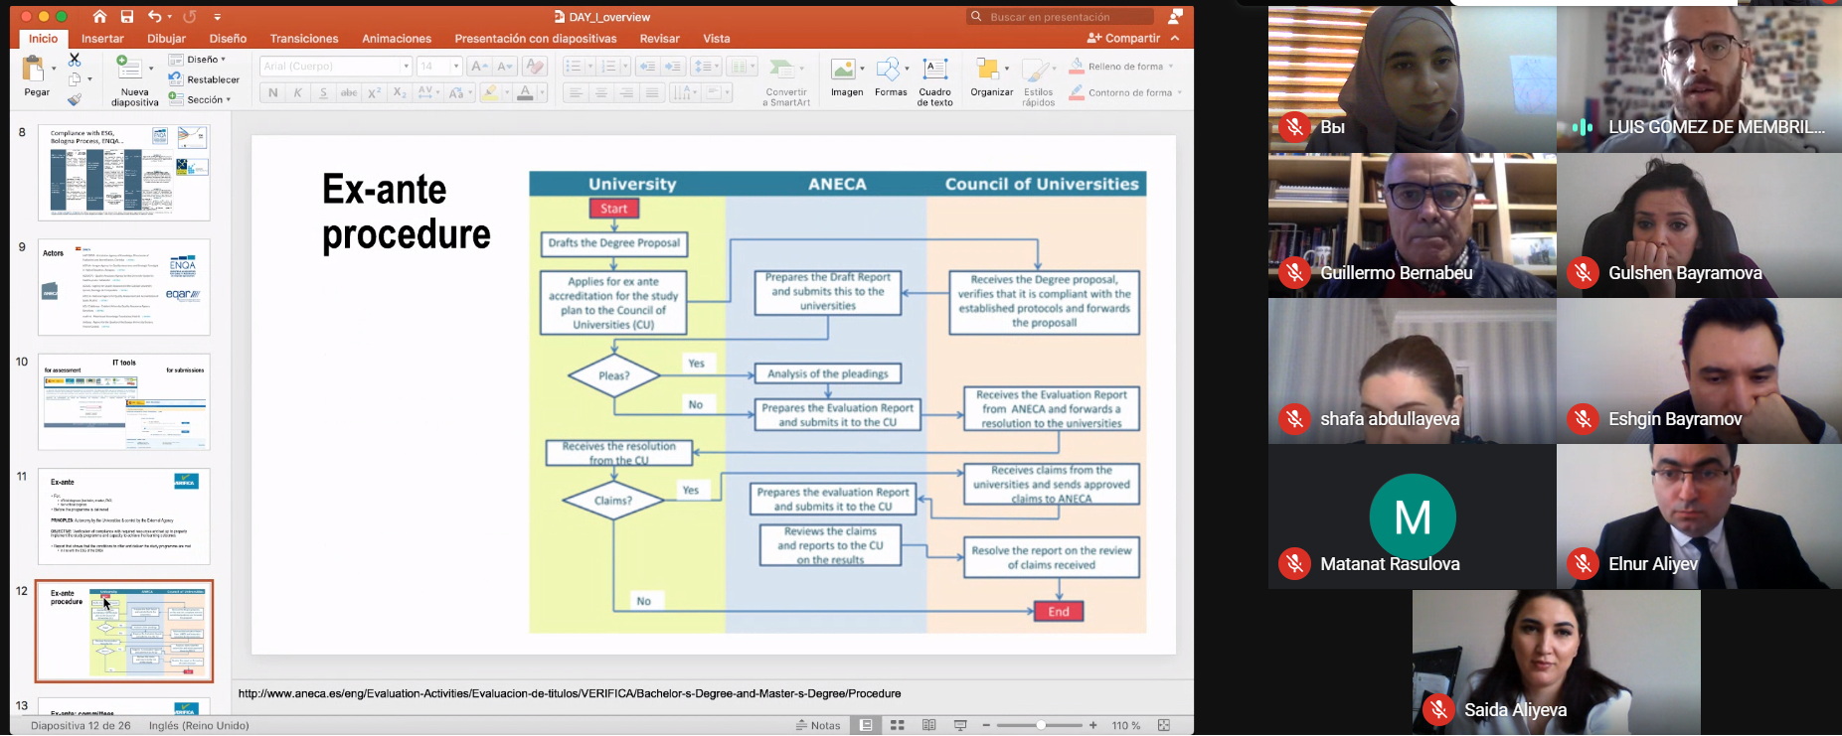Open the Sección dropdown
This screenshot has height=736, width=1842.
coord(200,99)
